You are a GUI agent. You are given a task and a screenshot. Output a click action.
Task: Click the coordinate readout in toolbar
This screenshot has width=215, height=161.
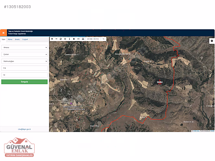coord(93,39)
